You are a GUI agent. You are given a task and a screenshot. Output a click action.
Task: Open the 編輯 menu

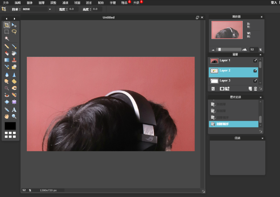18,3
